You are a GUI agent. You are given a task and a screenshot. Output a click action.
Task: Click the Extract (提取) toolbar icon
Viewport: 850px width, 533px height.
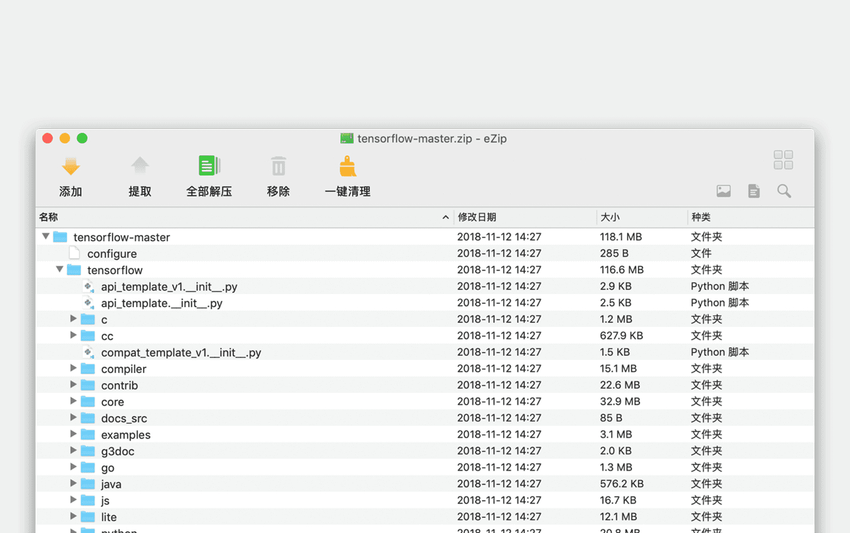[139, 166]
